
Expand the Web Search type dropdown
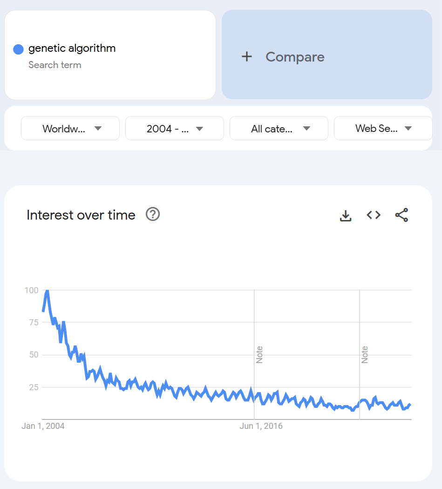tap(383, 129)
